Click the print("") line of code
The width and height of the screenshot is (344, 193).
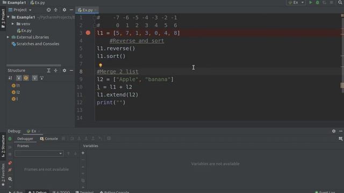pyautogui.click(x=111, y=102)
